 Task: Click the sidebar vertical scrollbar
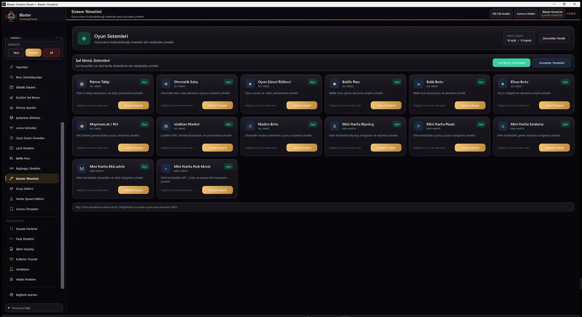click(62, 205)
